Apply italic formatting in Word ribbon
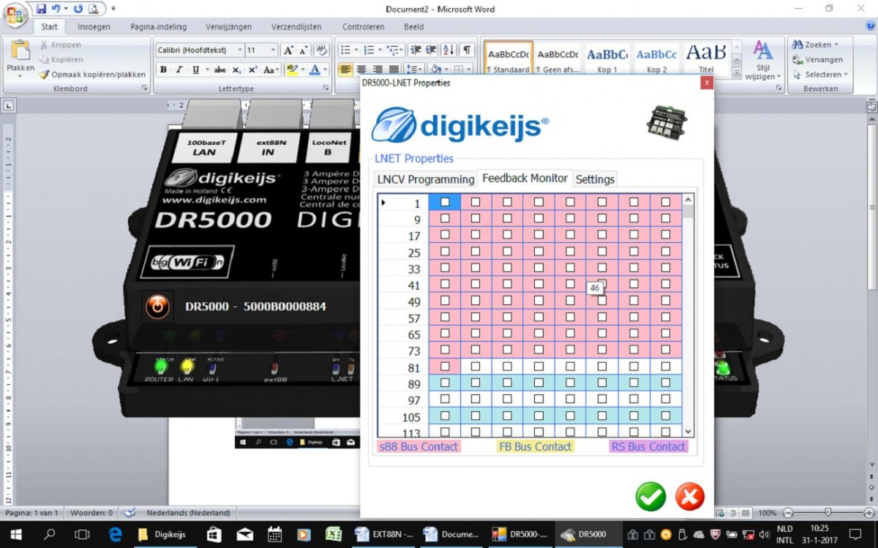Image resolution: width=878 pixels, height=548 pixels. 179,70
